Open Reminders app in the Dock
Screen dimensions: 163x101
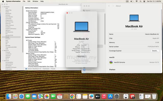(79, 96)
